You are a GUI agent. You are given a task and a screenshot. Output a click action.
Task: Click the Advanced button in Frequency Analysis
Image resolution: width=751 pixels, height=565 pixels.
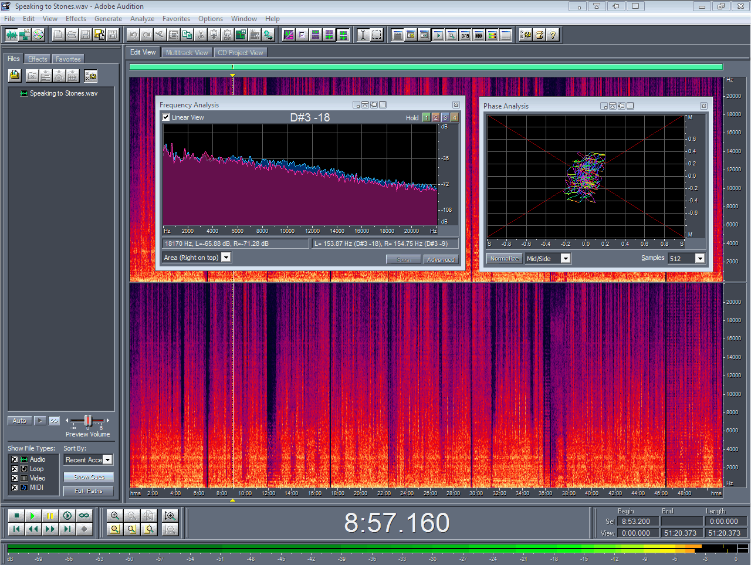(441, 259)
